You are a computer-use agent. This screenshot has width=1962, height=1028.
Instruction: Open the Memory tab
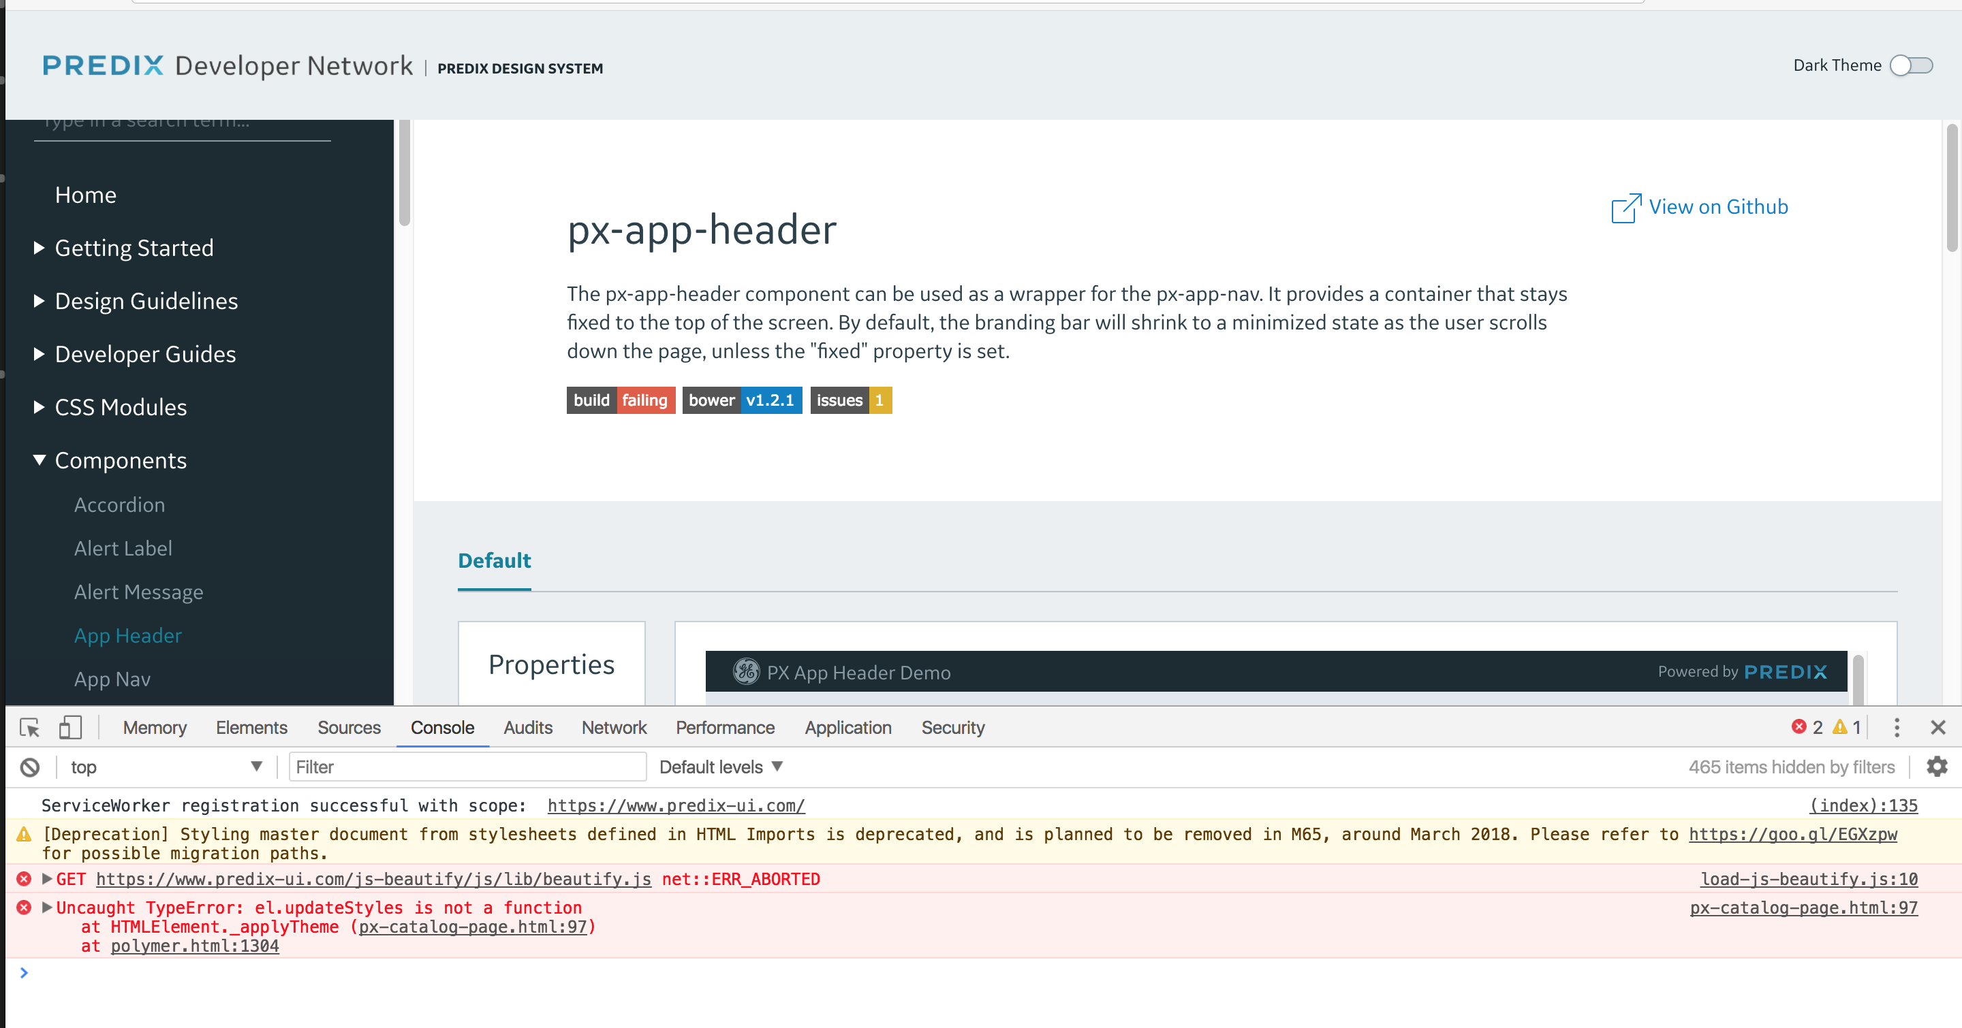[155, 728]
